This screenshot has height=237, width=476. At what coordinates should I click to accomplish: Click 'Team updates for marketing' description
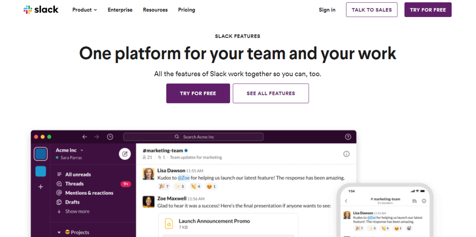196,157
